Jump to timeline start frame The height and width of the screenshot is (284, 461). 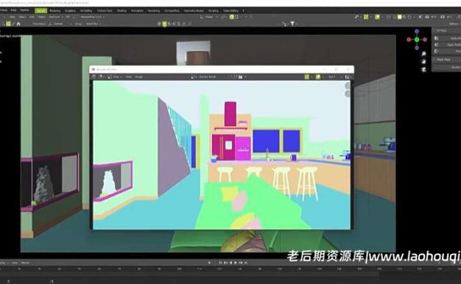pyautogui.click(x=220, y=263)
